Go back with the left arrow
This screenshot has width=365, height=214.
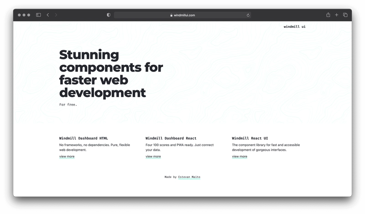(x=48, y=15)
